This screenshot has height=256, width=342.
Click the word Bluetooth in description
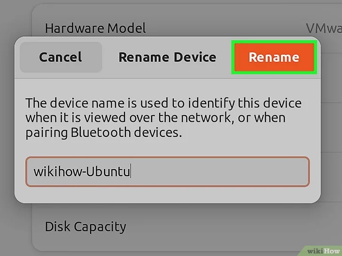click(x=101, y=132)
